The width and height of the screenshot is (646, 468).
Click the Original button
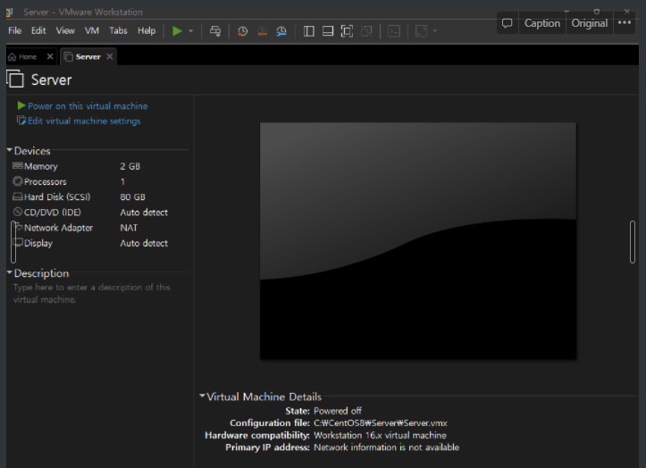point(590,23)
